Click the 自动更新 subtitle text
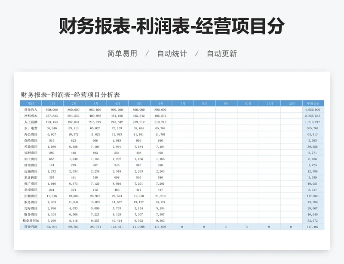Viewport: 344px width, 264px height. coord(222,54)
